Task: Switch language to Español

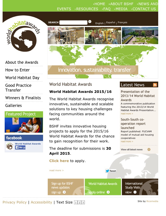Action: pos(110,23)
